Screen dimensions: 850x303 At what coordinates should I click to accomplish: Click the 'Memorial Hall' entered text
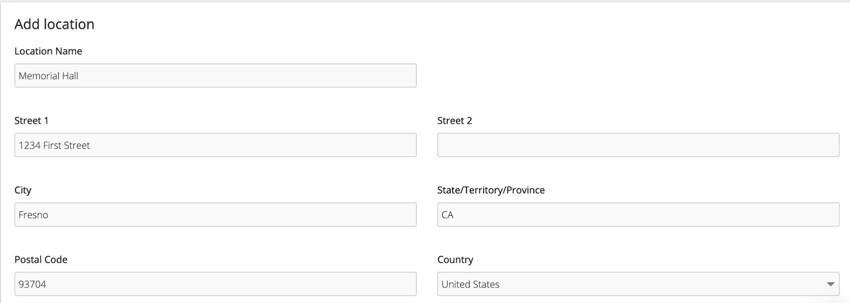coord(48,76)
